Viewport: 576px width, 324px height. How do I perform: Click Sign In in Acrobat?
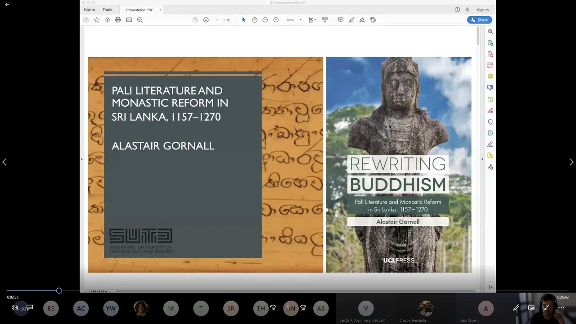click(483, 10)
